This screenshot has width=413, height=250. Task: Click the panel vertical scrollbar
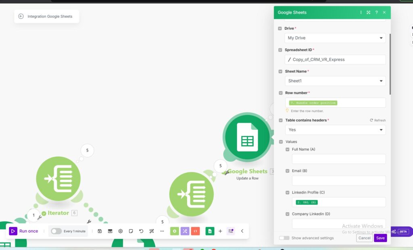[x=390, y=64]
